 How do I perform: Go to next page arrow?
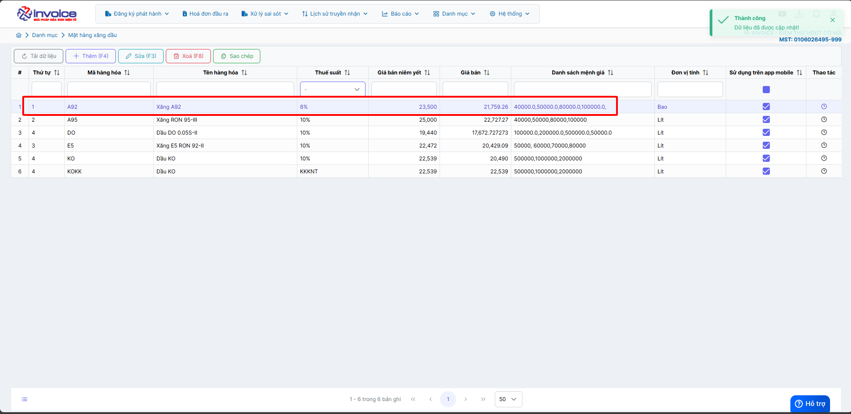(466, 399)
